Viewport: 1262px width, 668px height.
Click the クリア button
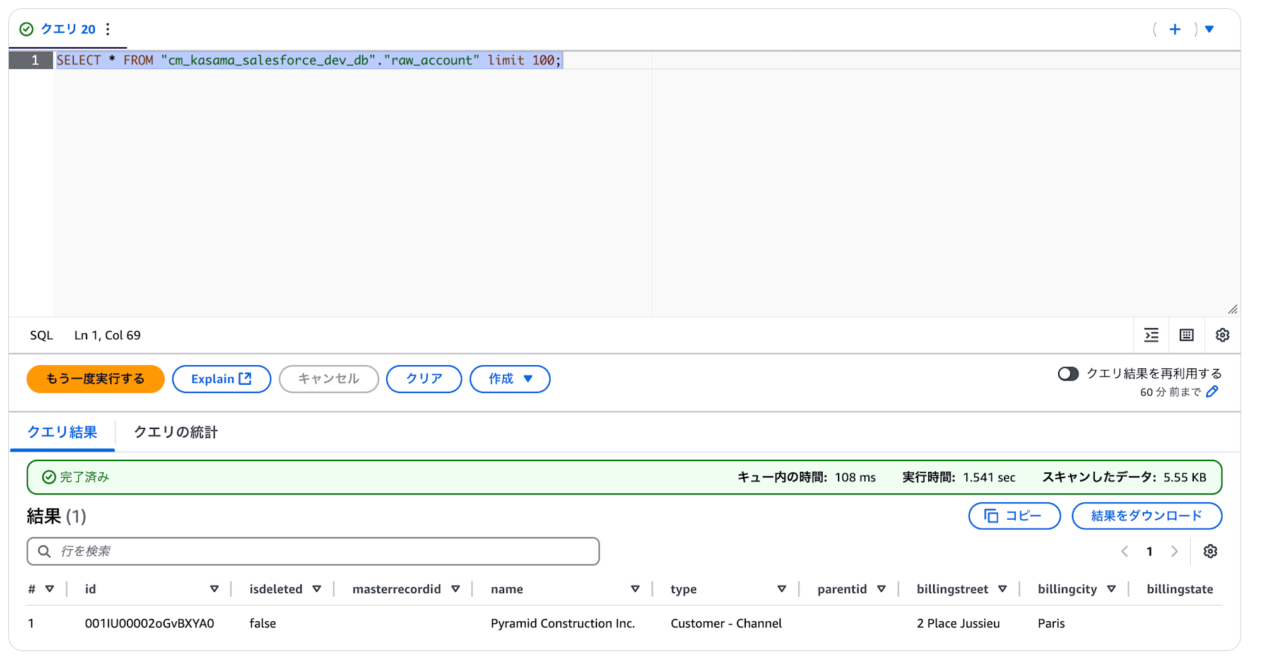click(x=424, y=379)
